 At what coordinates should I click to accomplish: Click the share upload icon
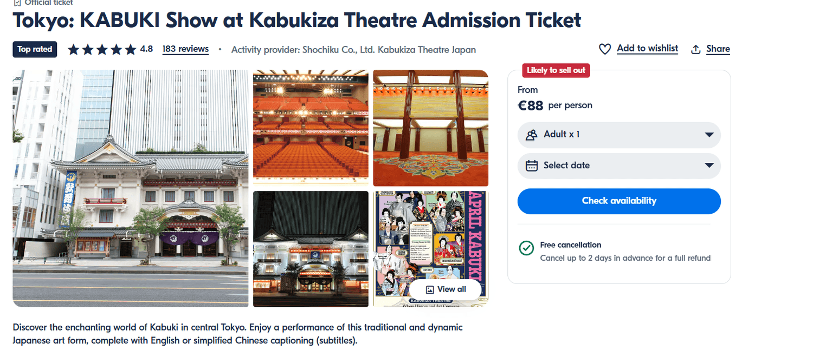pyautogui.click(x=696, y=49)
